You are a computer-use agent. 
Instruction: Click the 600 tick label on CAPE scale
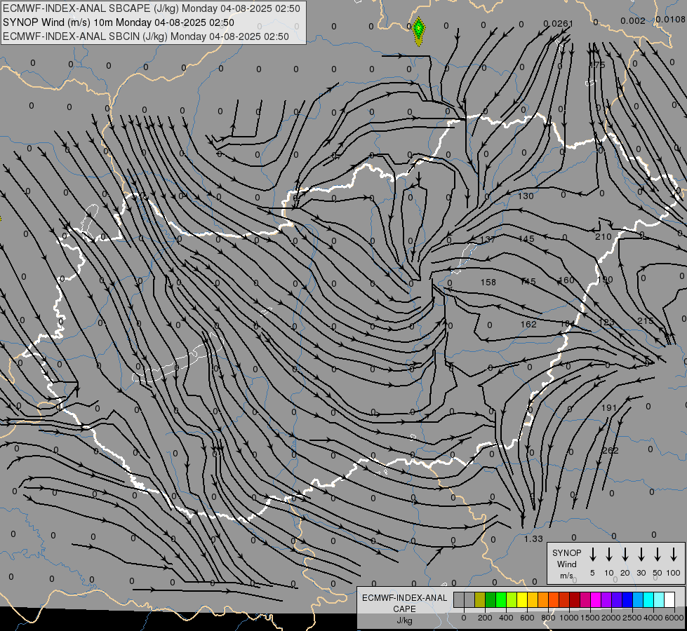(x=527, y=618)
